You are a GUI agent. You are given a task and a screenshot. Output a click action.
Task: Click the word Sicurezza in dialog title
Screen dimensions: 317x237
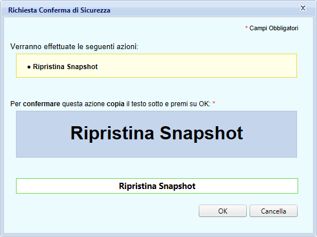[95, 10]
